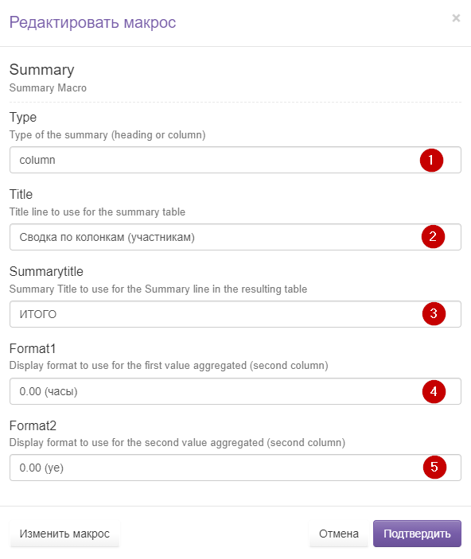Click red marker number 1

pos(431,160)
